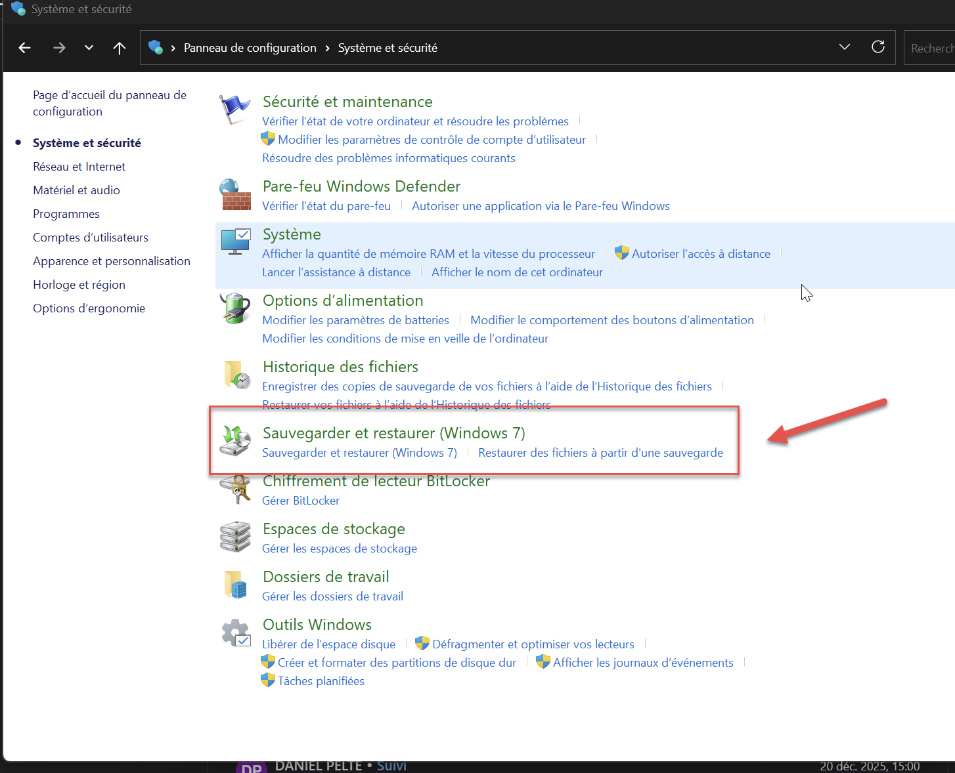This screenshot has width=955, height=773.
Task: Open Options d'ergonomie category
Action: coord(89,308)
